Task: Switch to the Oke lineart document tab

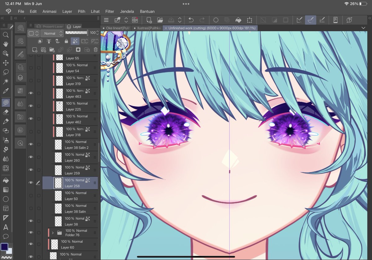Action: click(118, 28)
